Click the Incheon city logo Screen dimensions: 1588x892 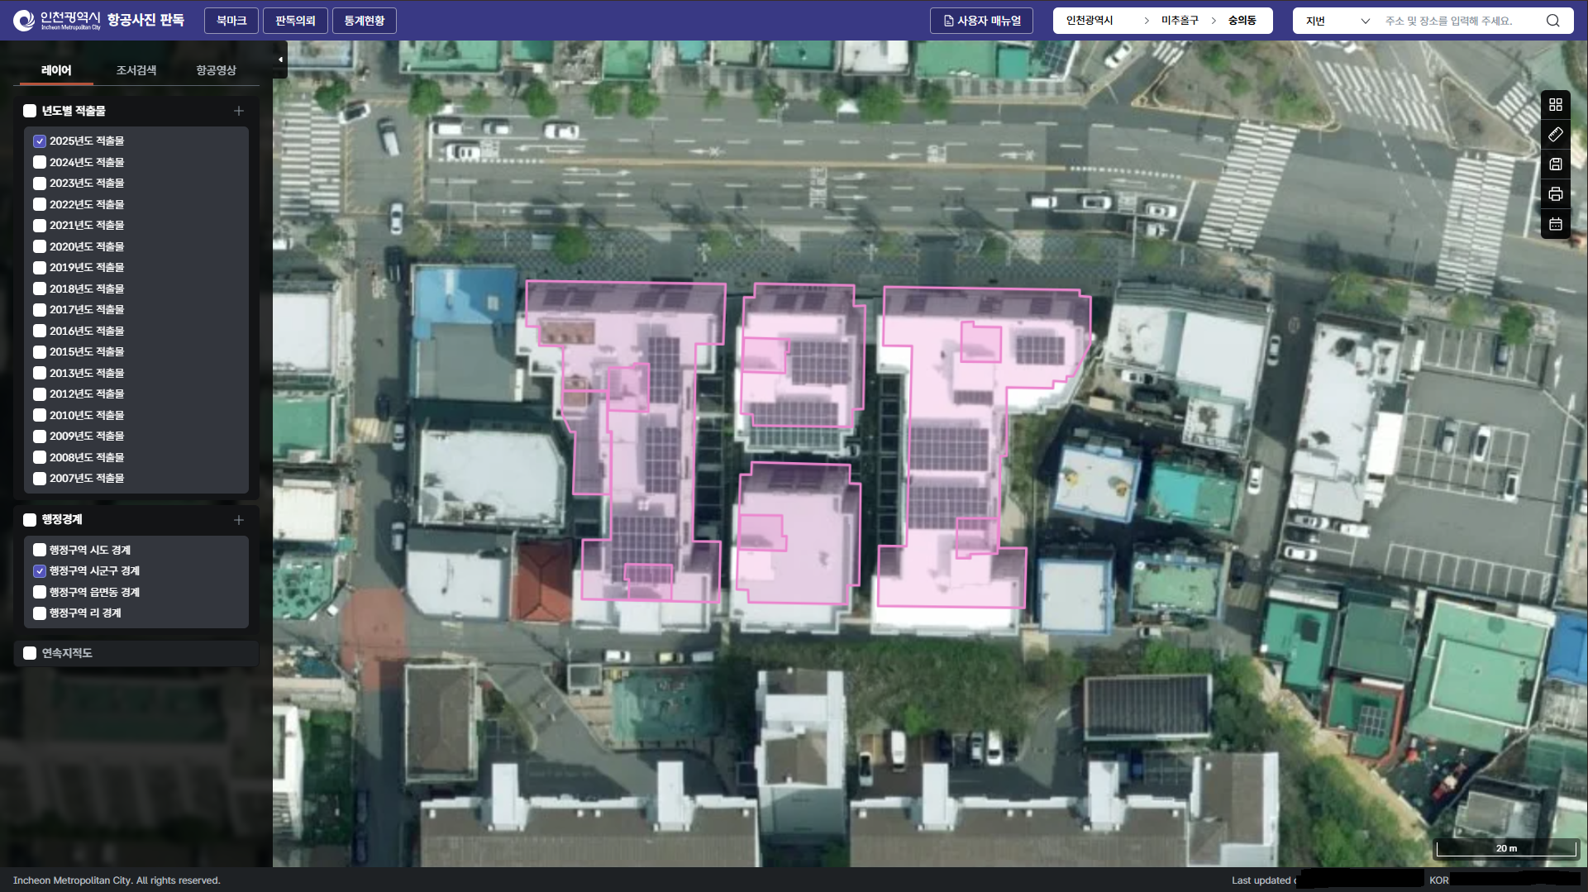(x=56, y=21)
